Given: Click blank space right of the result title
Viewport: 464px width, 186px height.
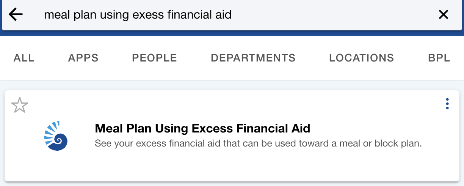Looking at the screenshot, I should coord(375,128).
